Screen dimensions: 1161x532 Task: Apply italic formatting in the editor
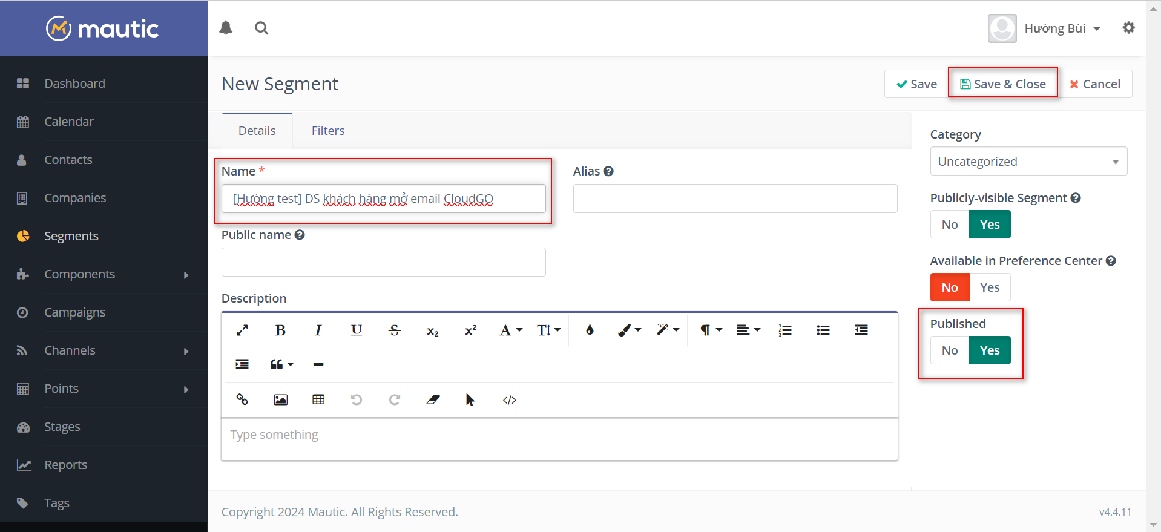pyautogui.click(x=318, y=330)
